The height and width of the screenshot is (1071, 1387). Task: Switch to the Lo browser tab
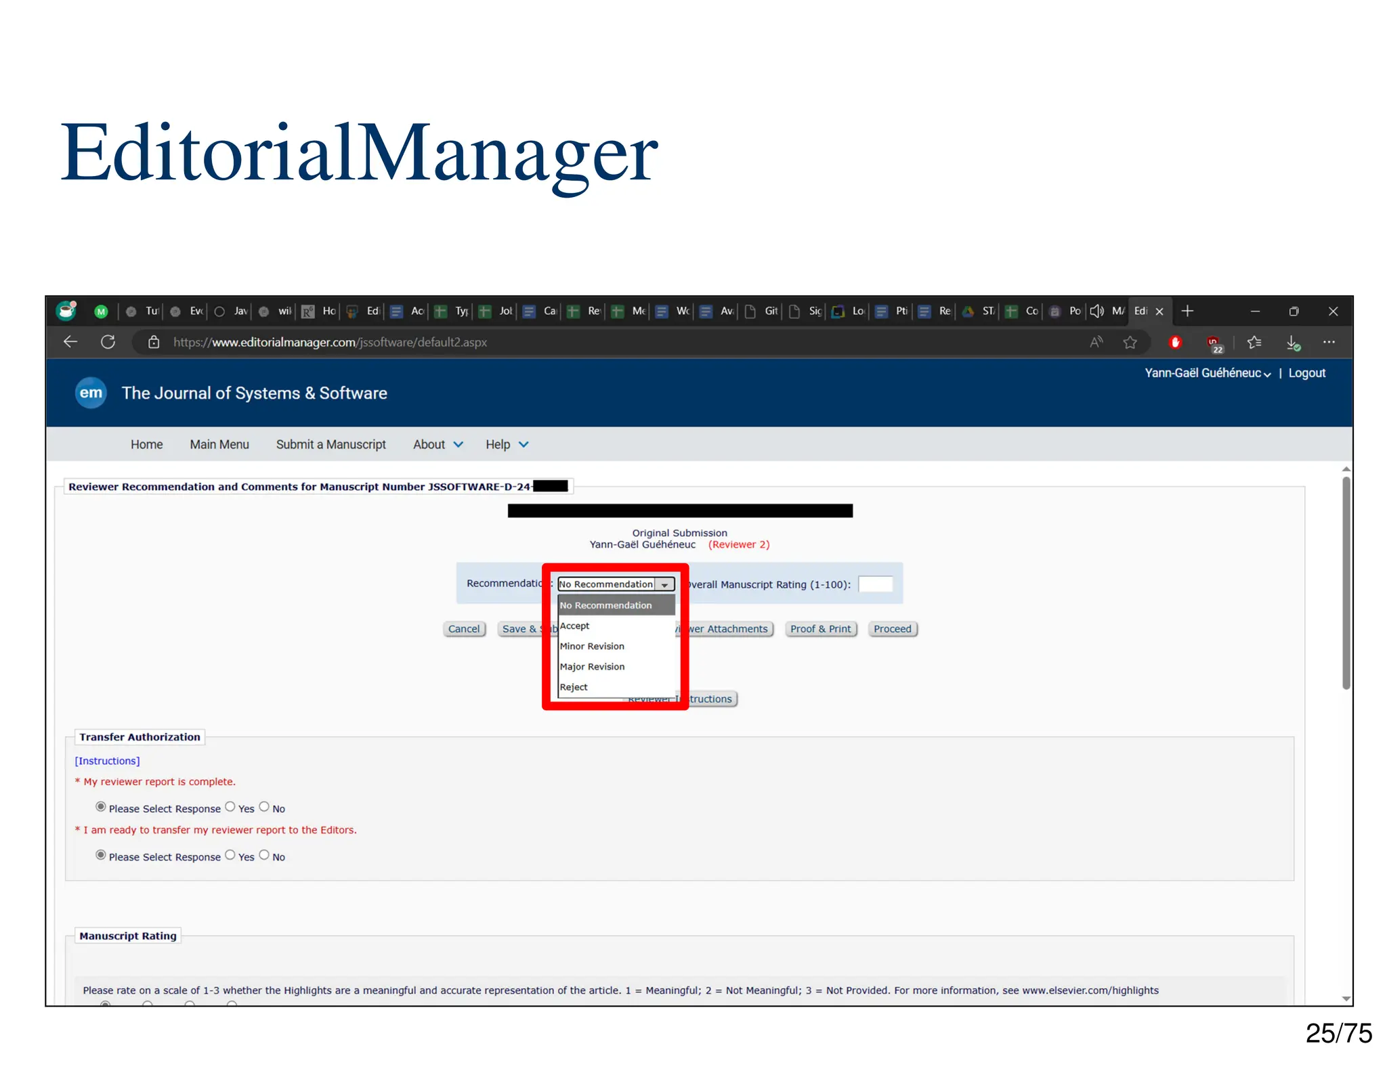(x=849, y=311)
